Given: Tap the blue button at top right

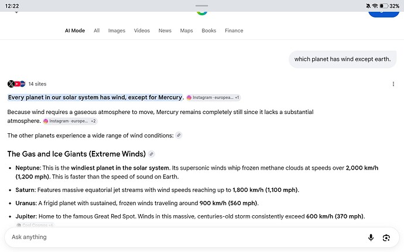Looking at the screenshot, I should [384, 13].
